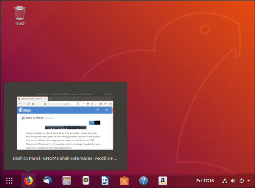Launch Thunderbird Mail from the panel
255x188 pixels.
pos(47,181)
